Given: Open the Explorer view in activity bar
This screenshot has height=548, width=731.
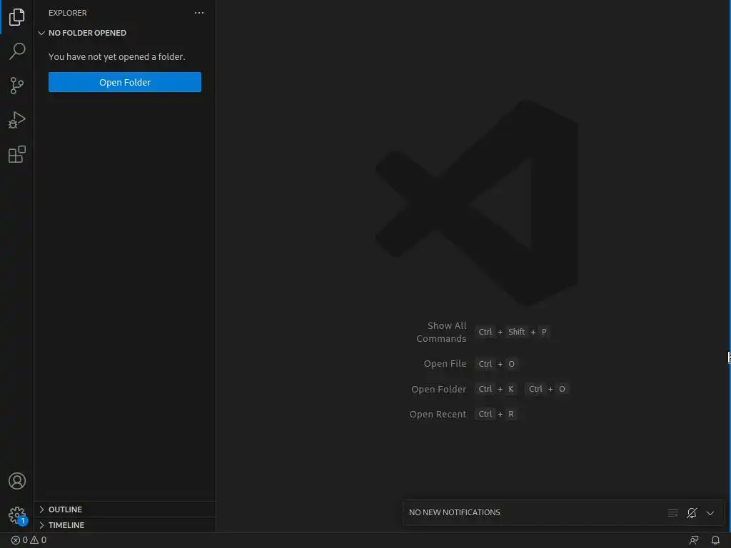Looking at the screenshot, I should click(x=17, y=17).
